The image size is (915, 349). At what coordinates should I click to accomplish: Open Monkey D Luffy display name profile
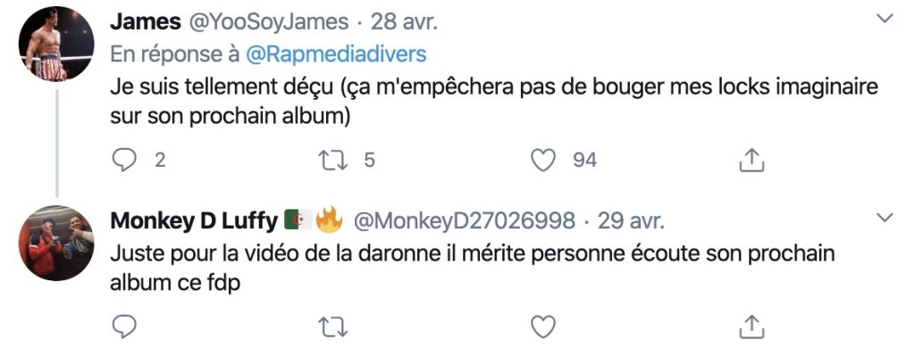[x=194, y=220]
